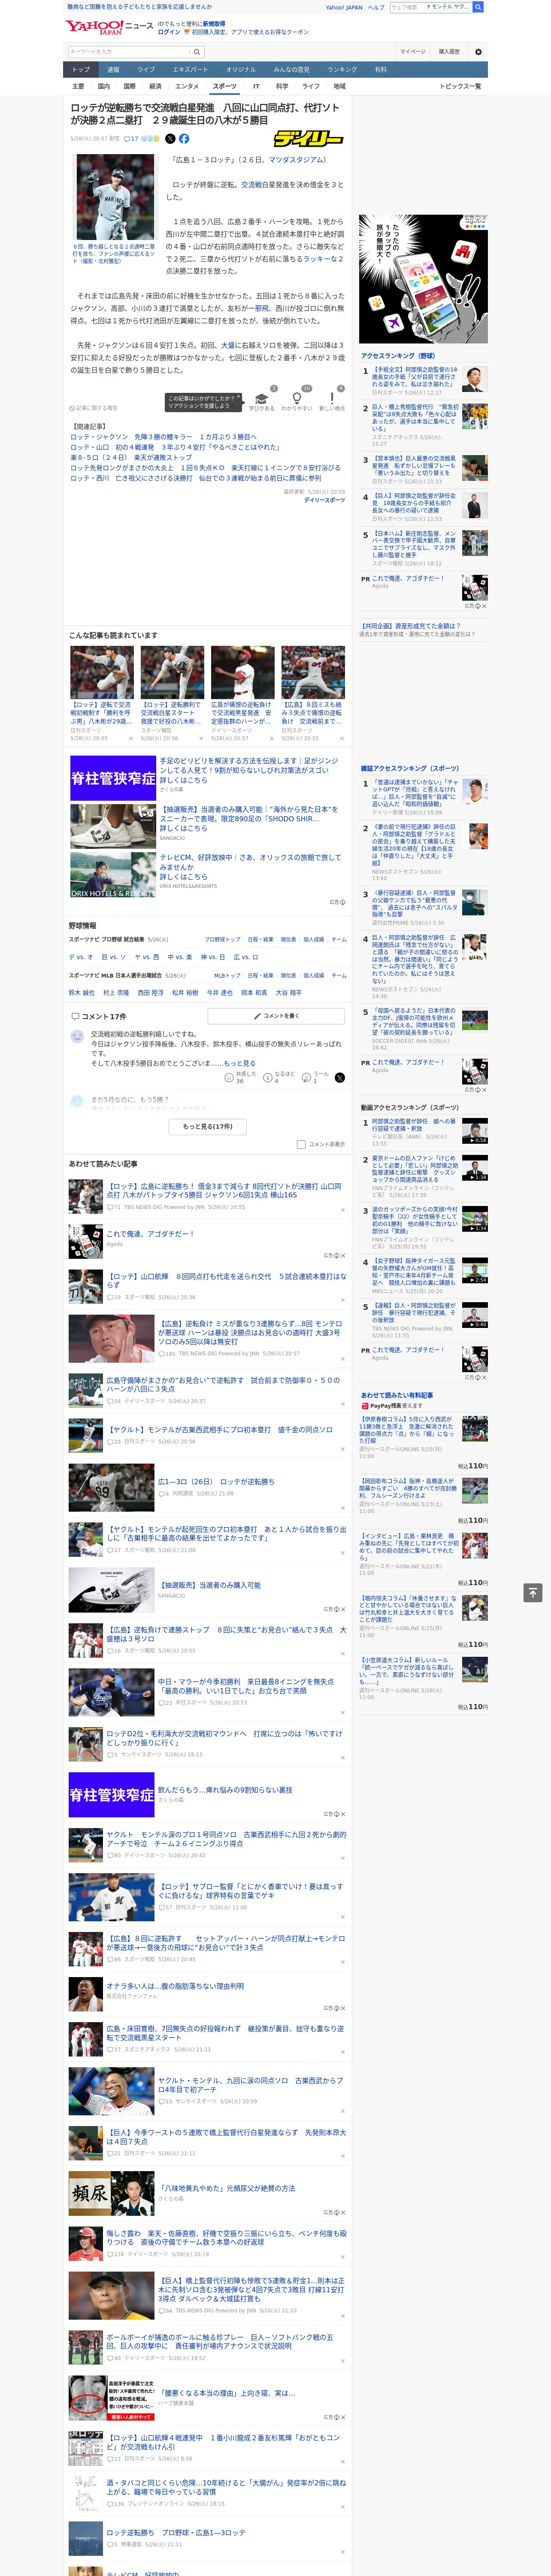Open 購入履歴 link
The image size is (551, 2576).
(x=449, y=52)
